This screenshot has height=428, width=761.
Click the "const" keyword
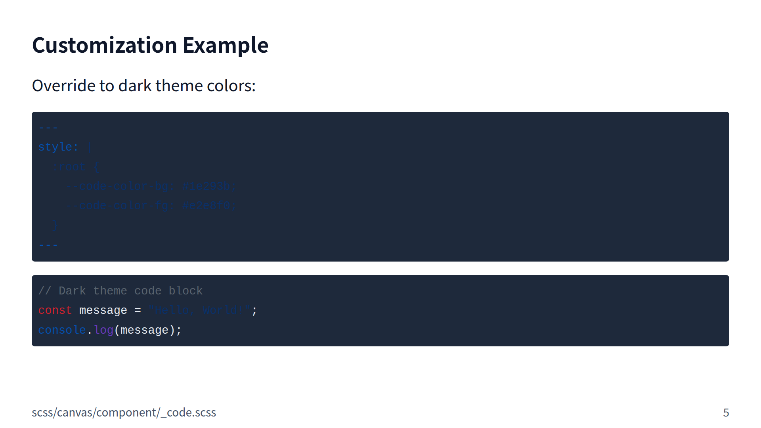(55, 310)
